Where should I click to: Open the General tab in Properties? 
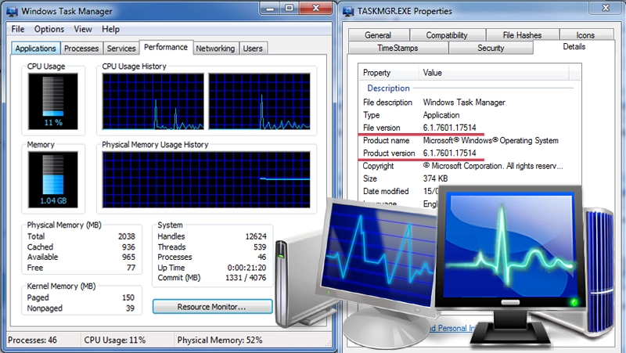pos(378,35)
